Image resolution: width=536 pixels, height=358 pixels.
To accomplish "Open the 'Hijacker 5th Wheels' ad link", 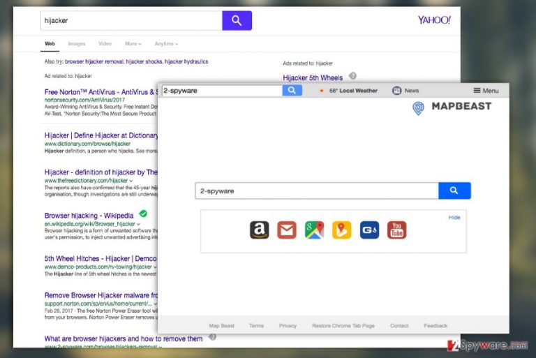I will click(x=313, y=77).
